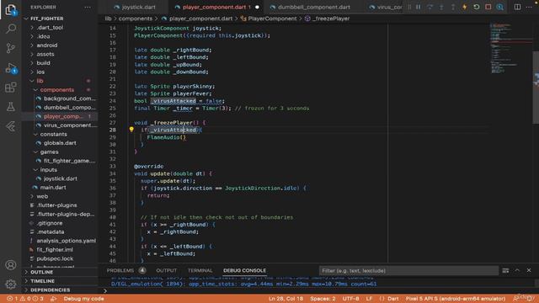
Task: Stop the debug session
Action: coord(488,7)
